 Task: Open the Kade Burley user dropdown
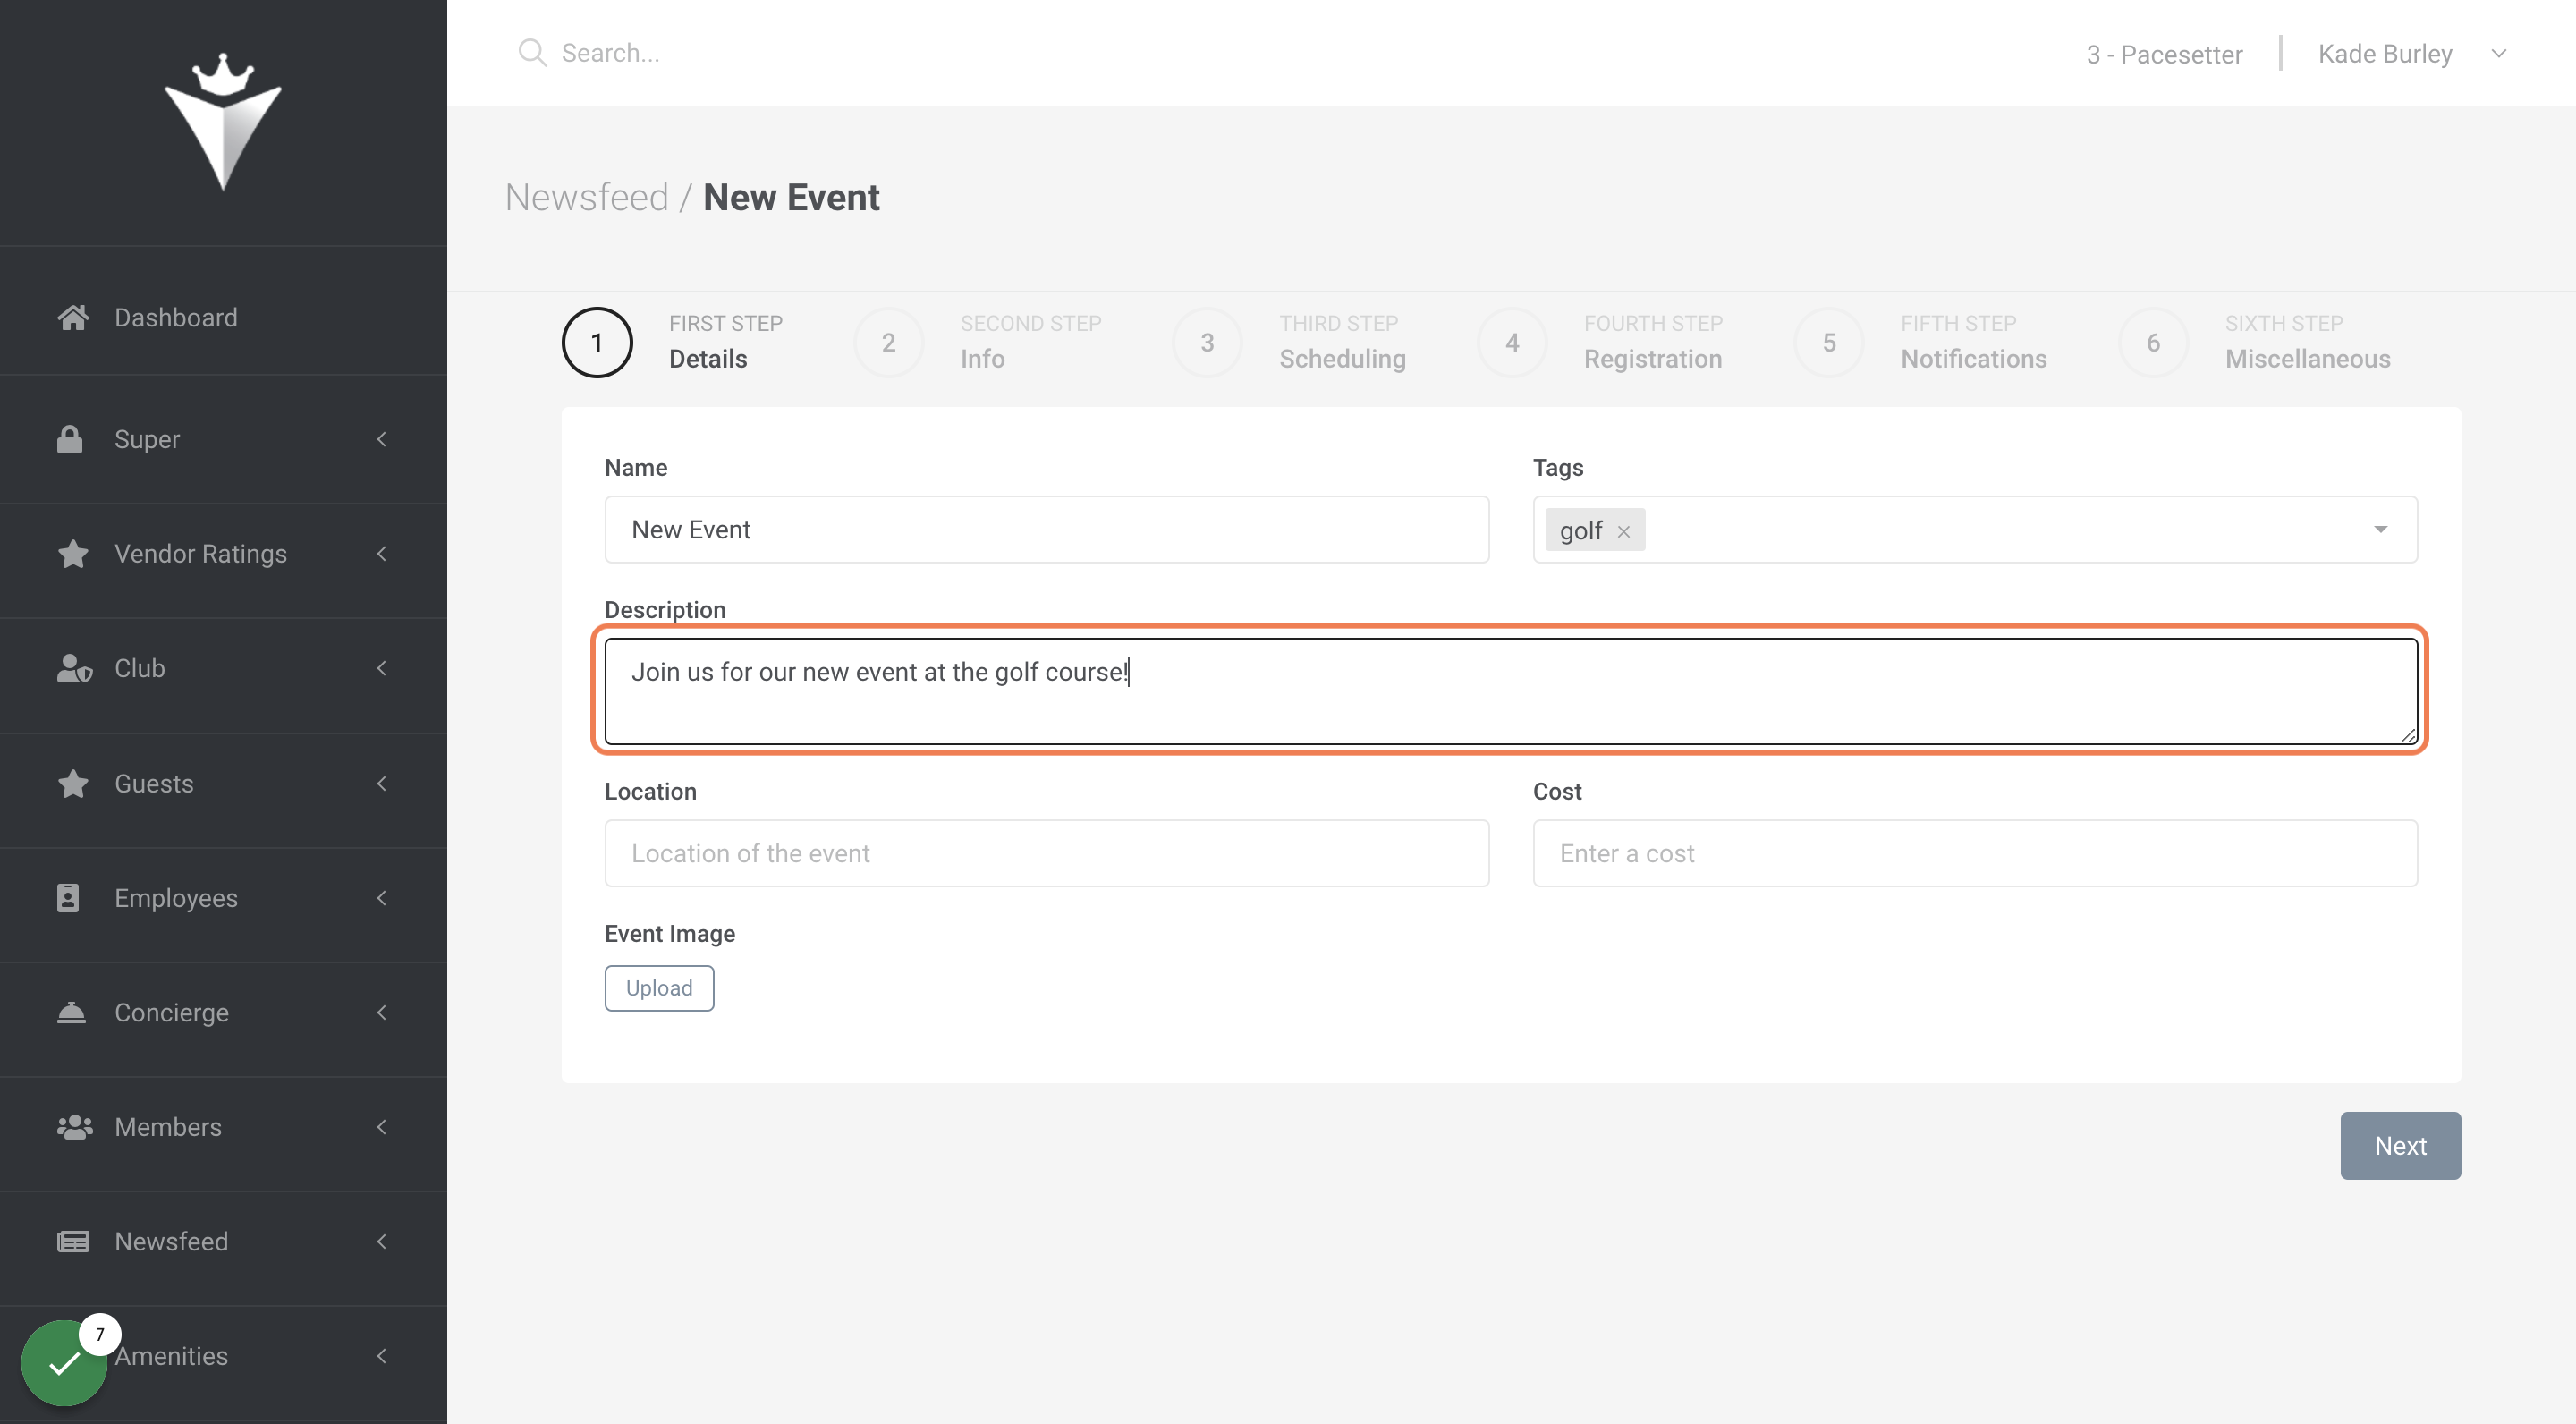pyautogui.click(x=2413, y=54)
